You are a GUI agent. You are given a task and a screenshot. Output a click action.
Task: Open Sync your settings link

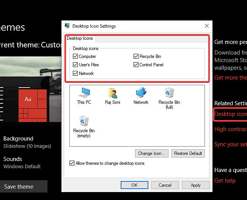231,144
